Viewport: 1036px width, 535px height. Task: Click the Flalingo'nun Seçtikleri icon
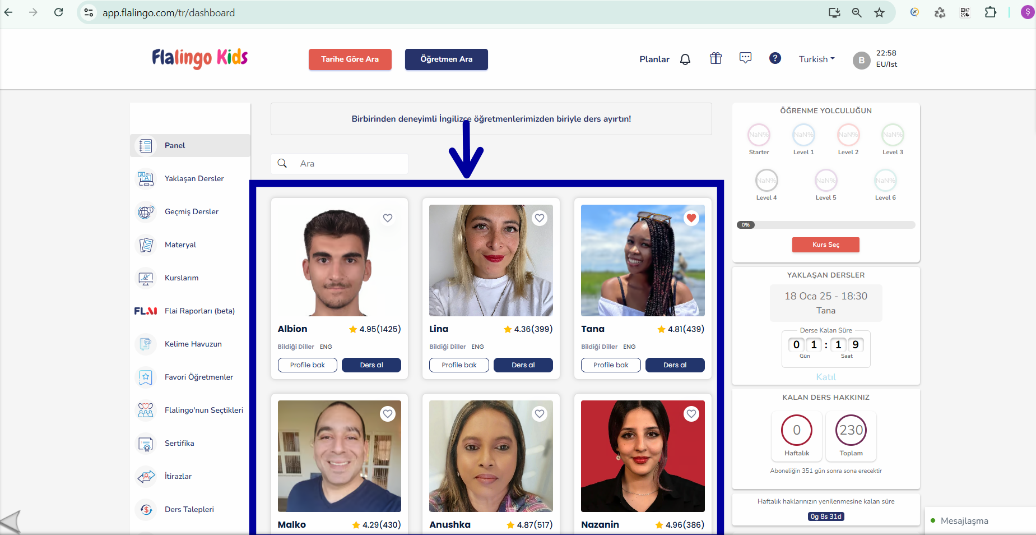pyautogui.click(x=146, y=410)
